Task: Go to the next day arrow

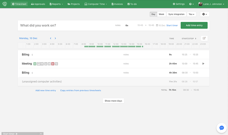Action: pyautogui.click(x=55, y=38)
